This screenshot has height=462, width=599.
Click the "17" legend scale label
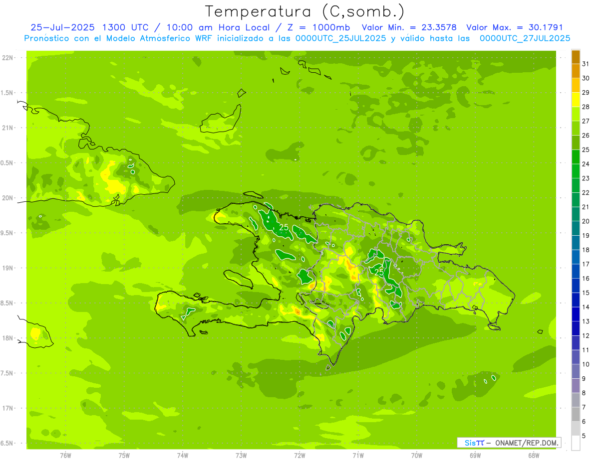[x=586, y=264]
